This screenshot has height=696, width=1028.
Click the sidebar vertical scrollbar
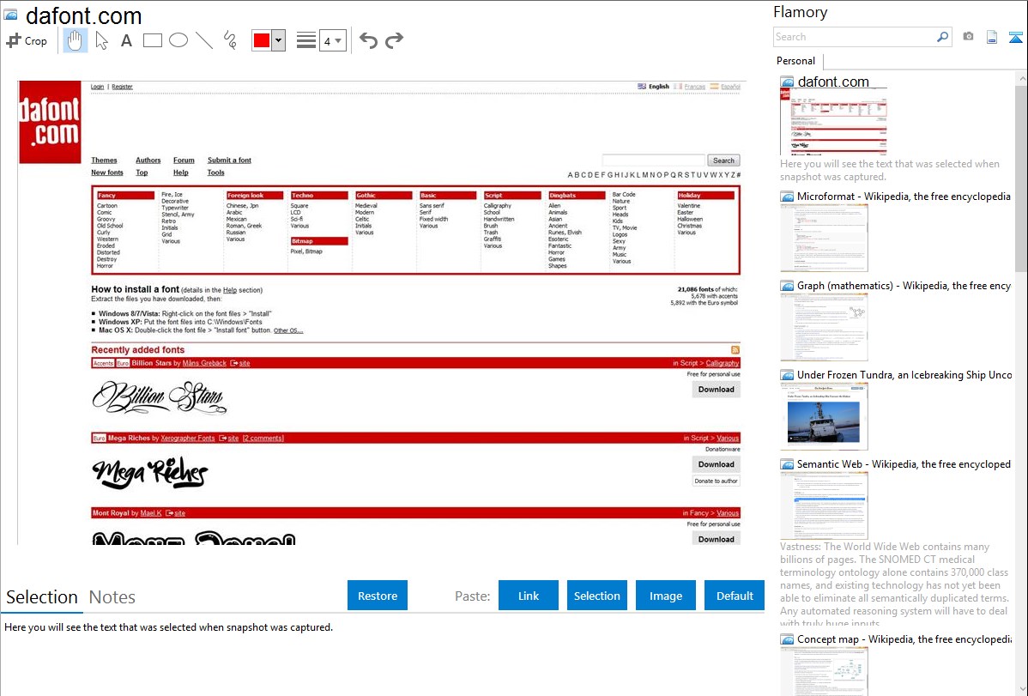point(1021,177)
